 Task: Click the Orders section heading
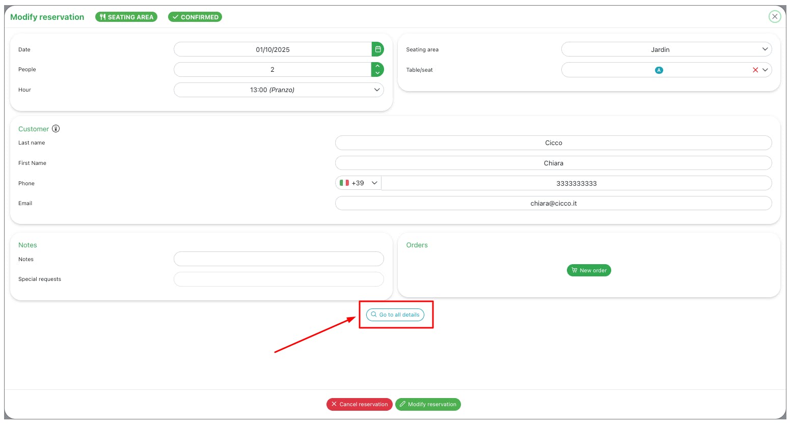click(x=417, y=245)
